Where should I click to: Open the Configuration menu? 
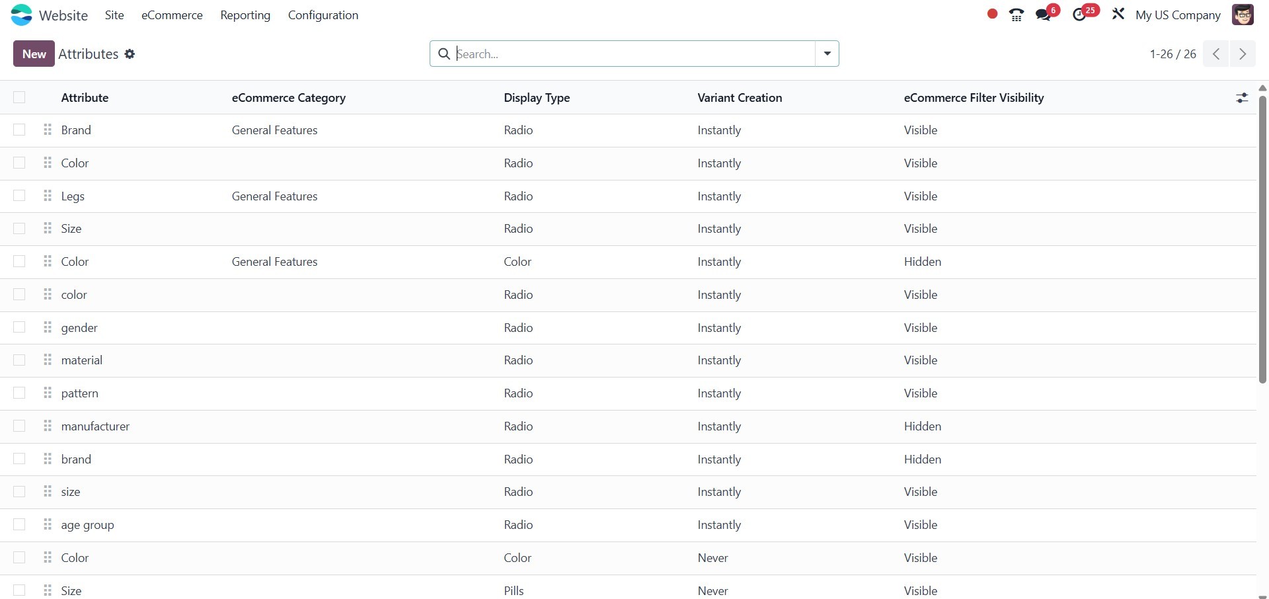(x=323, y=15)
